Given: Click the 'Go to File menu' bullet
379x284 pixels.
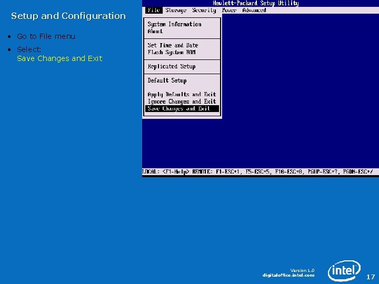Looking at the screenshot, I should click(x=46, y=36).
